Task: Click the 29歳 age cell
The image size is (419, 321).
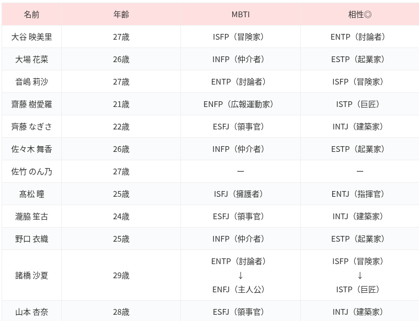Action: point(121,276)
